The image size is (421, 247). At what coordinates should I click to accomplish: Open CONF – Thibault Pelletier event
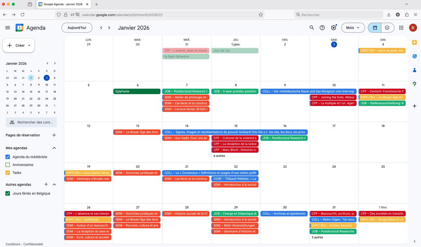click(x=235, y=179)
